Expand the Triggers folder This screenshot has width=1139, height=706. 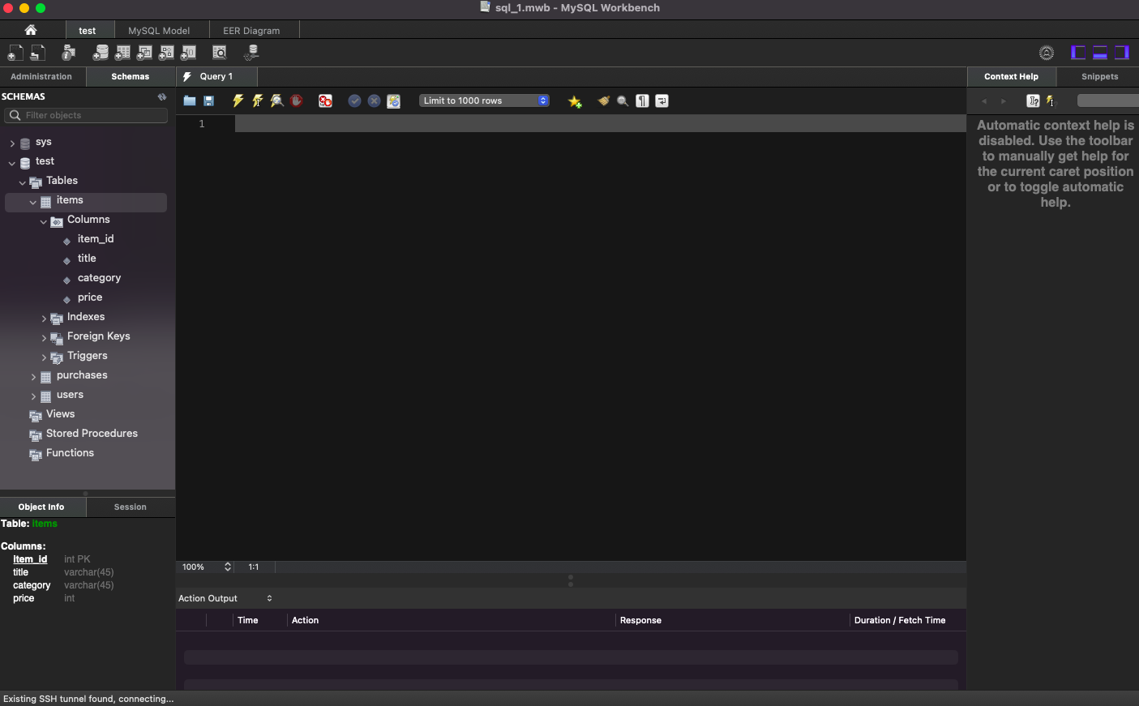pos(44,357)
